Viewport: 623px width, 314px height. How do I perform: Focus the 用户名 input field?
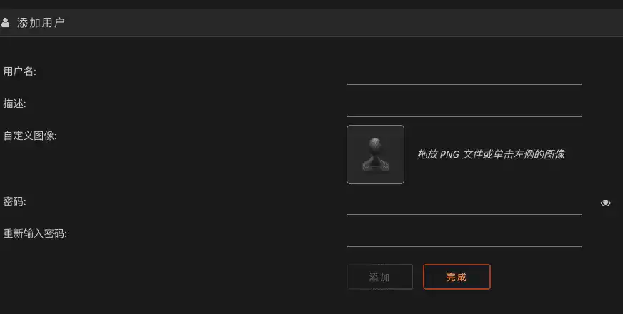[464, 74]
